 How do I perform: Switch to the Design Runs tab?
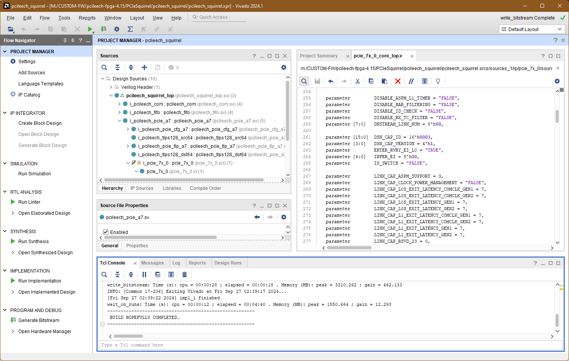pyautogui.click(x=228, y=263)
